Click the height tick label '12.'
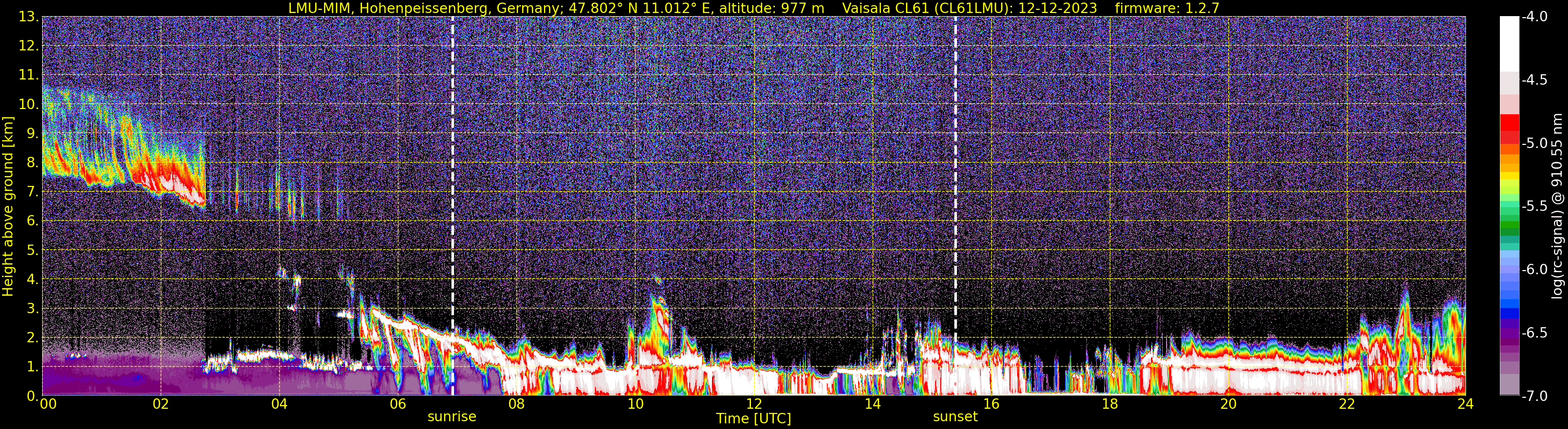1568x429 pixels. (29, 46)
